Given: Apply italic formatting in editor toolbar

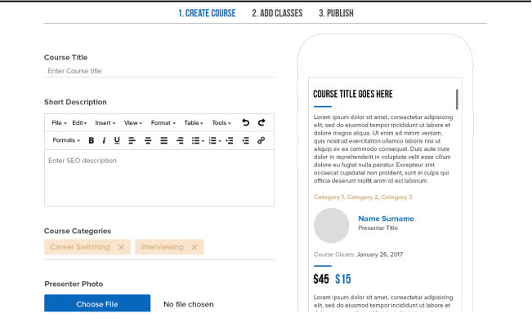Looking at the screenshot, I should pos(104,140).
